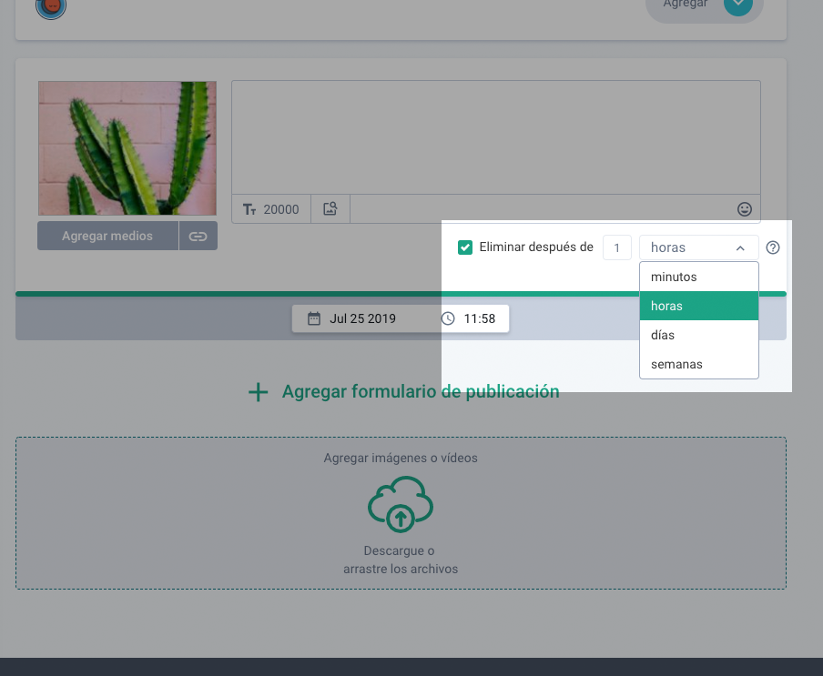The height and width of the screenshot is (676, 823).
Task: Focus the delete-after number field showing 1
Action: 616,247
